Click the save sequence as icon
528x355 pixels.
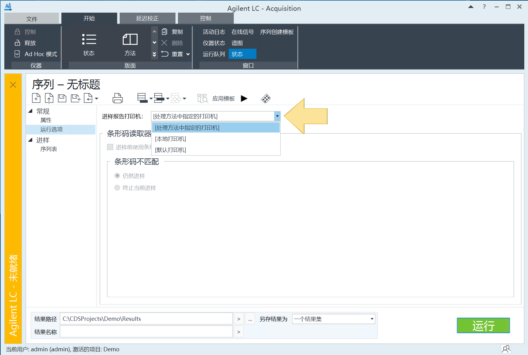pyautogui.click(x=75, y=98)
